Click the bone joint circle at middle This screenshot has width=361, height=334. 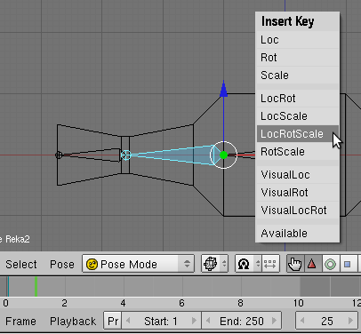(125, 155)
